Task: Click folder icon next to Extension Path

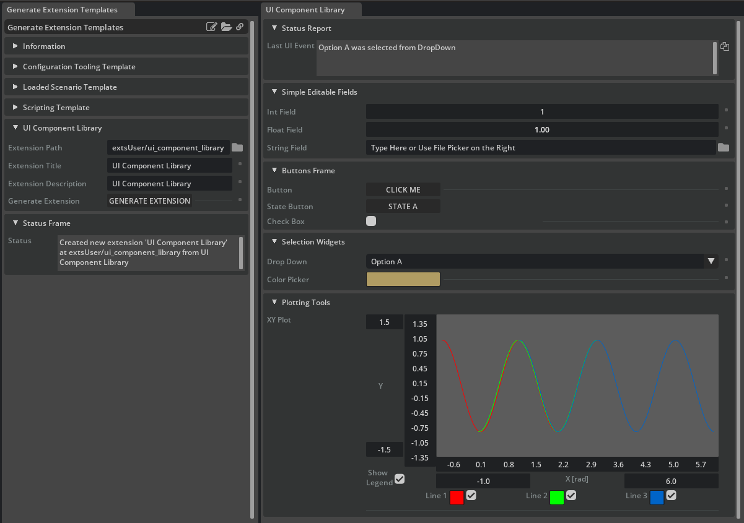Action: coord(237,147)
